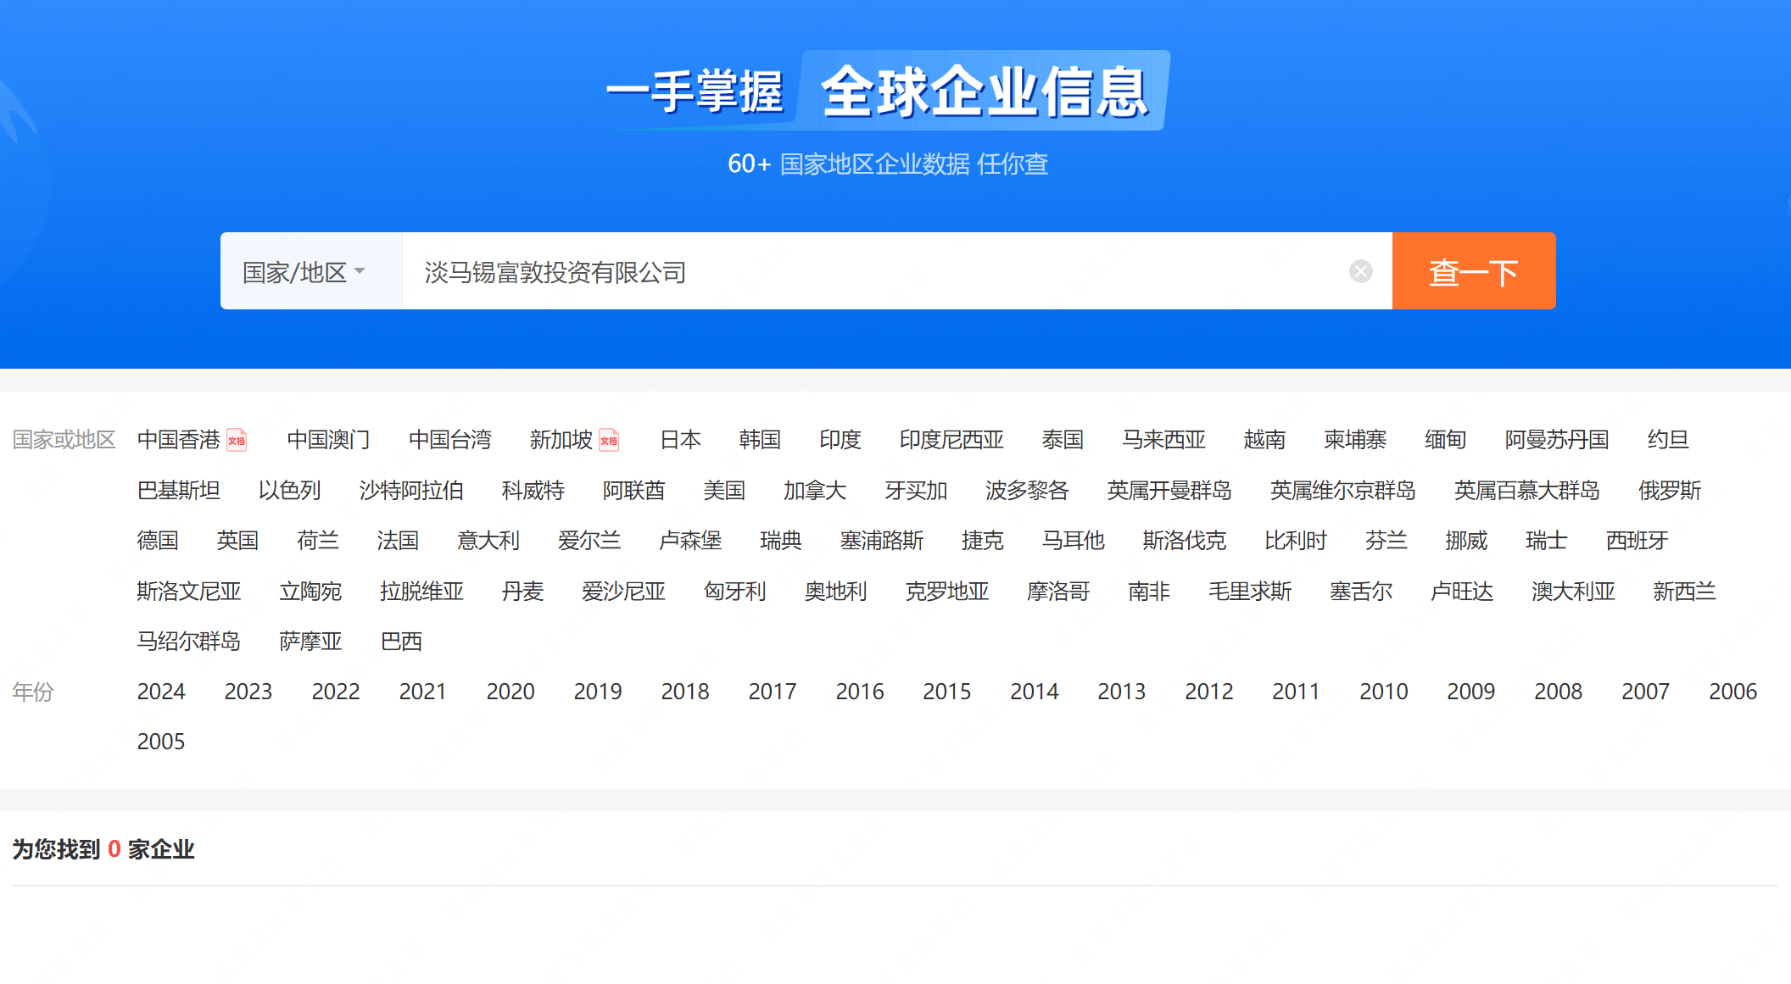Select year 2024 filter

[x=161, y=692]
